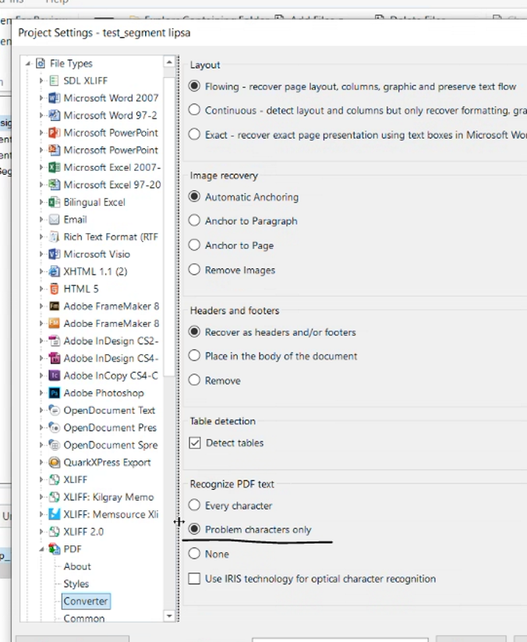527x642 pixels.
Task: Expand the Bilingual Excel node
Action: tap(41, 202)
